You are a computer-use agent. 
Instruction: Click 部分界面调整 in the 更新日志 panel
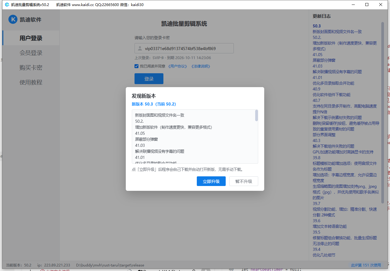tap(324, 135)
